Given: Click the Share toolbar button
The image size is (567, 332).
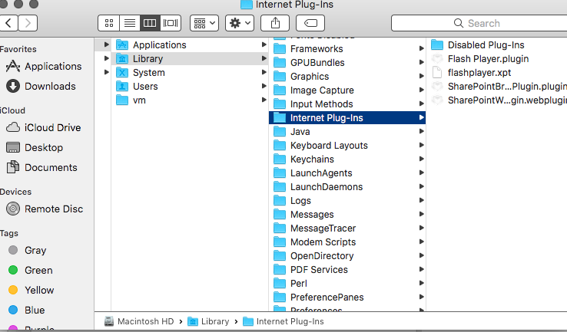Looking at the screenshot, I should (275, 24).
